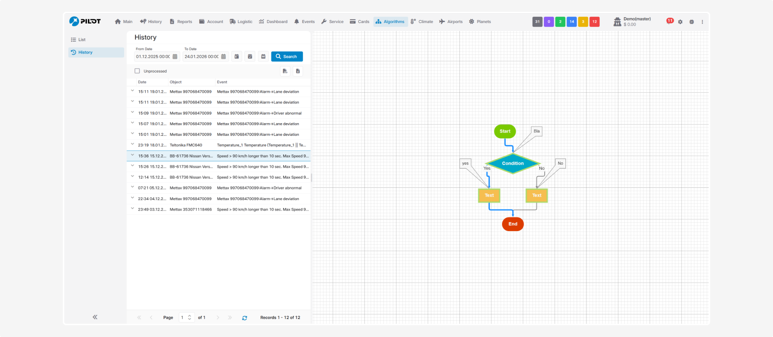Collapse the left sidebar with double chevron
Viewport: 773px width, 337px height.
pyautogui.click(x=95, y=317)
